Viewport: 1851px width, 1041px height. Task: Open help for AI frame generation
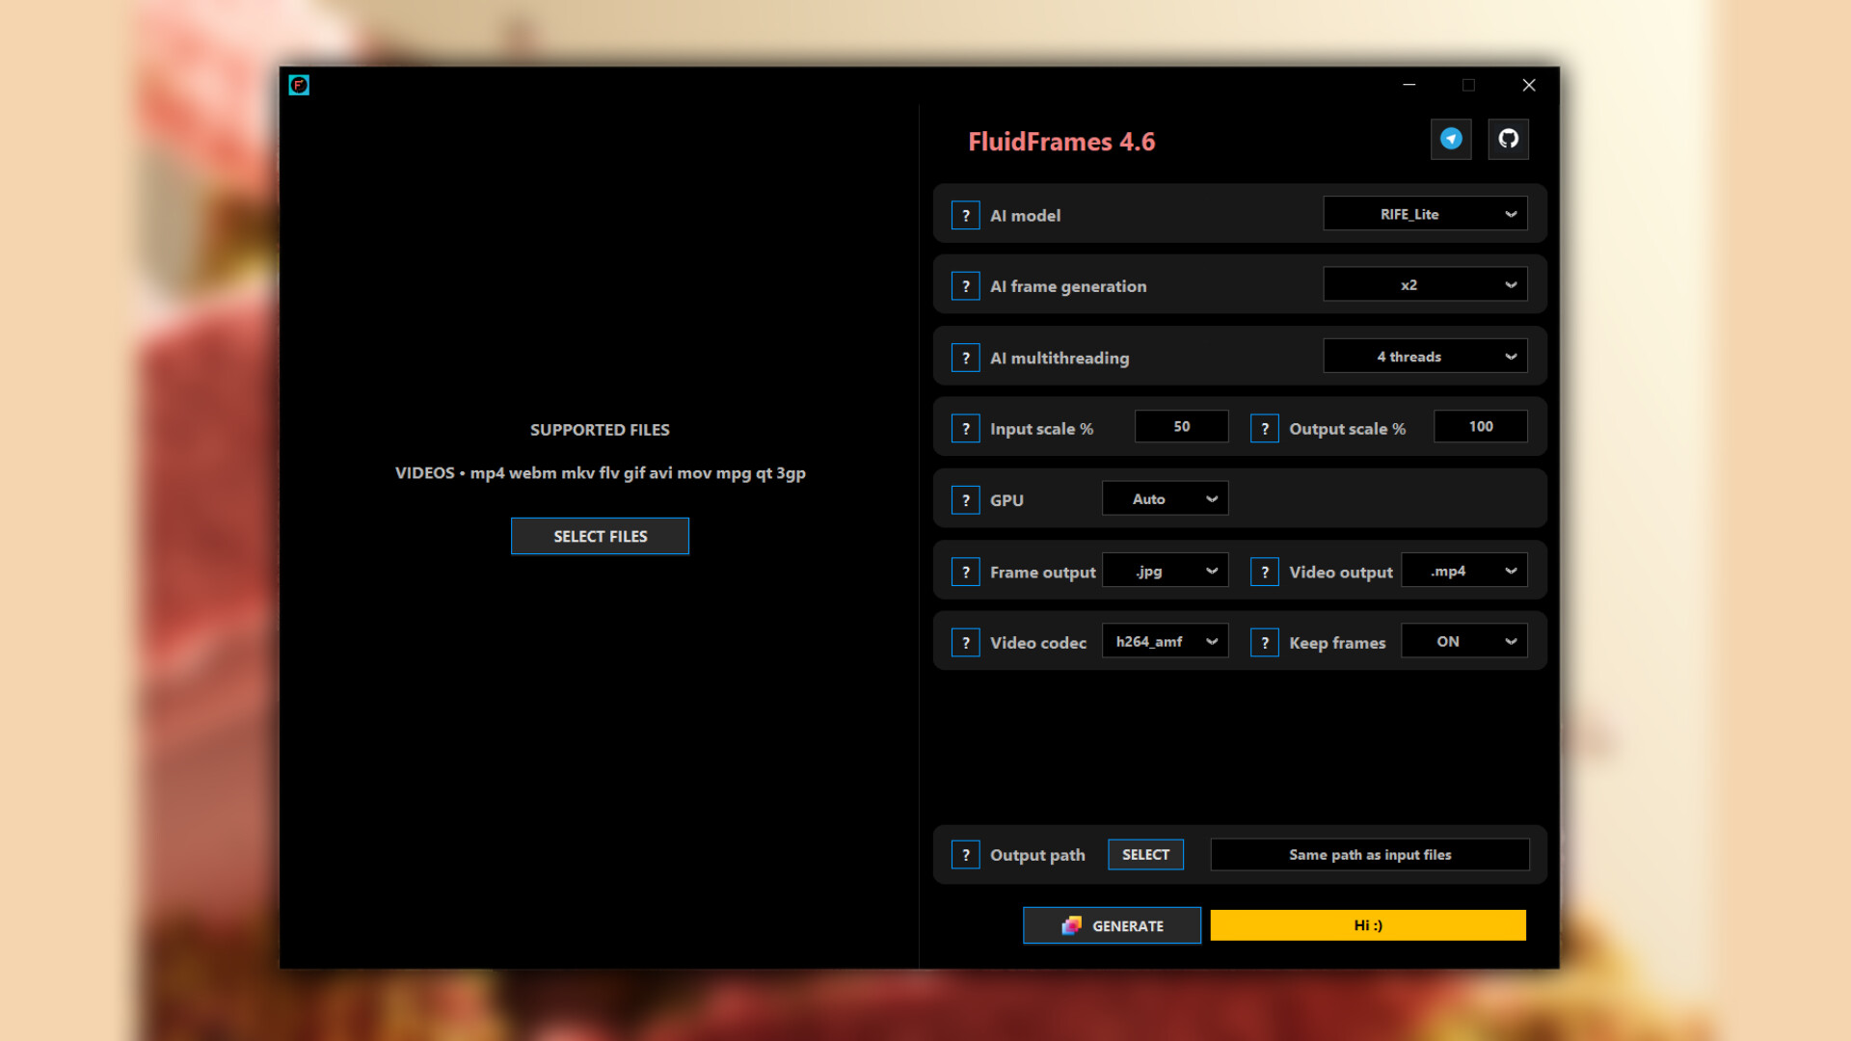point(966,285)
